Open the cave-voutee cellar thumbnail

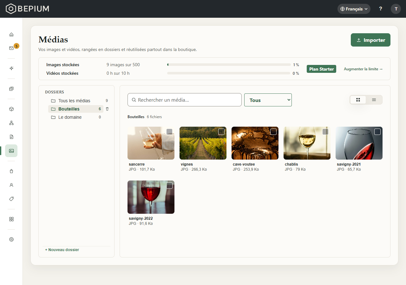(255, 143)
